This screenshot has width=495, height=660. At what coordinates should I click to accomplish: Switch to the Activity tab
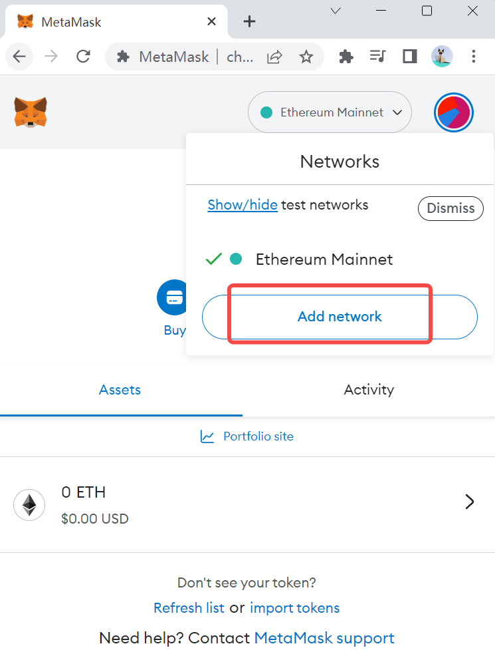pyautogui.click(x=369, y=390)
